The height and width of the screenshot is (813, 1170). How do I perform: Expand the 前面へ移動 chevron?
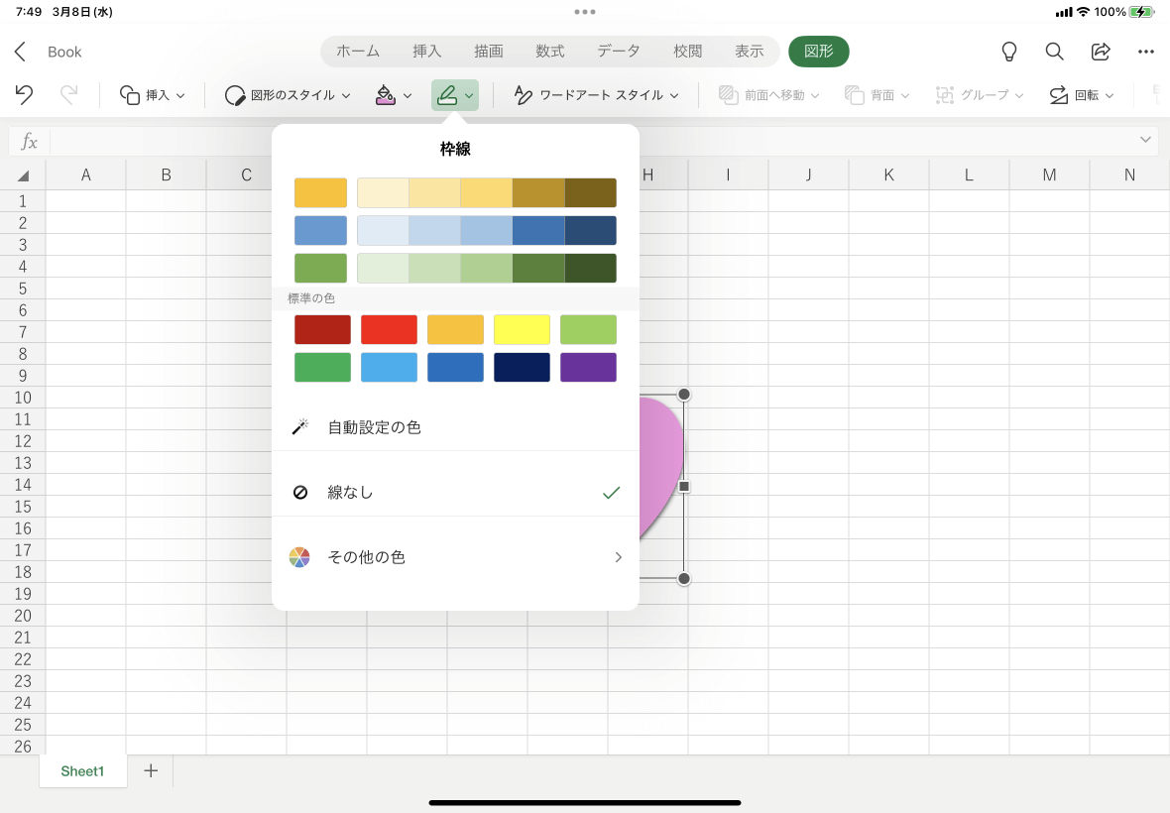[815, 95]
